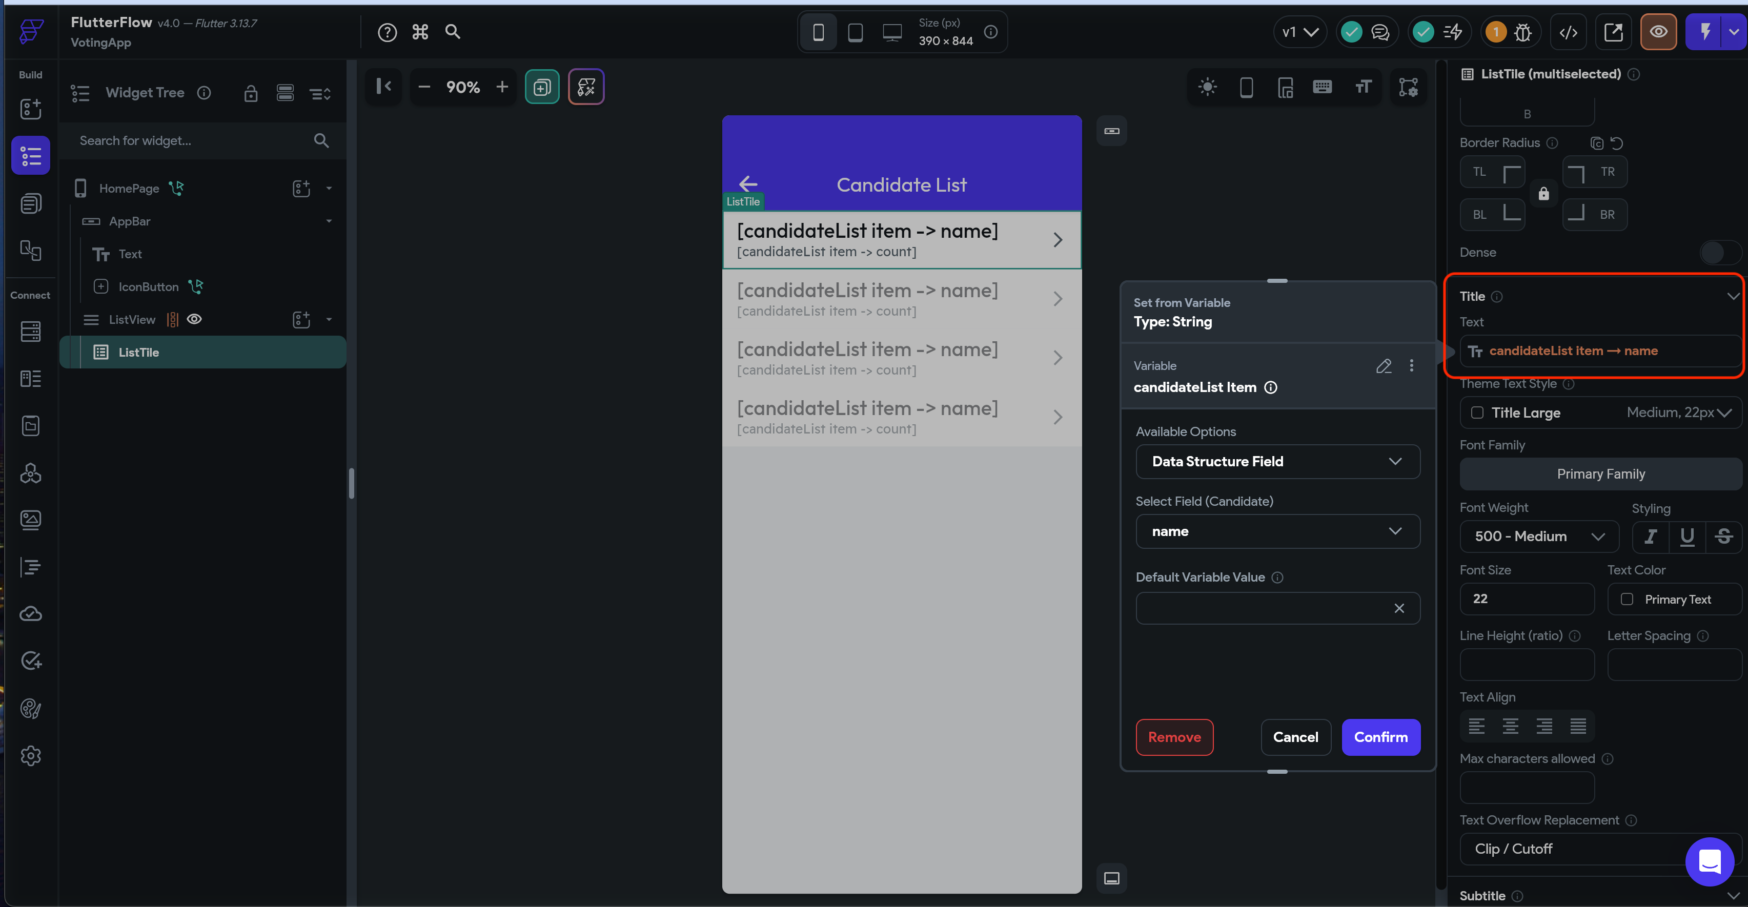The height and width of the screenshot is (907, 1748).
Task: Click the test mode lightning button
Action: [x=1704, y=32]
